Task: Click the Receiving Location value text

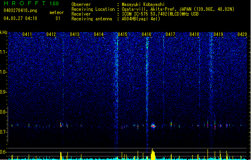Action: [178, 9]
